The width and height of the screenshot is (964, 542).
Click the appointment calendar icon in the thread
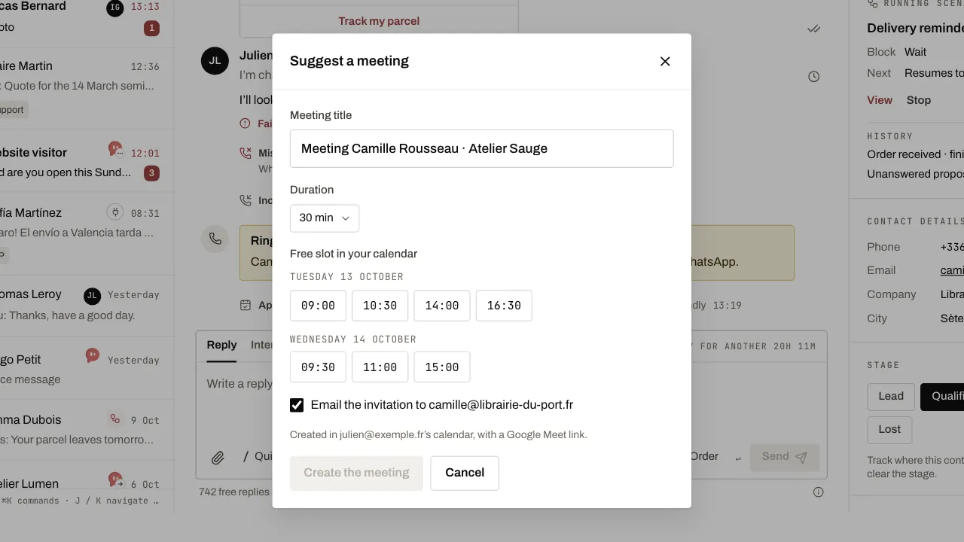click(246, 305)
